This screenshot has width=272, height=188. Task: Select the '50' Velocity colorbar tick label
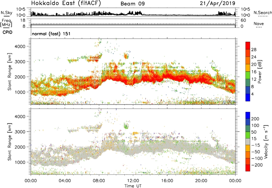254,132
